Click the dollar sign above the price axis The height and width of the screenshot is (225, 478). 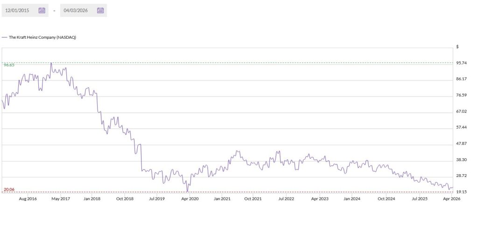457,47
